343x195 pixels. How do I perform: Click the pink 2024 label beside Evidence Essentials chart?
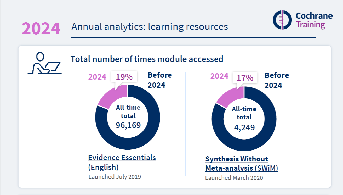[x=97, y=77]
